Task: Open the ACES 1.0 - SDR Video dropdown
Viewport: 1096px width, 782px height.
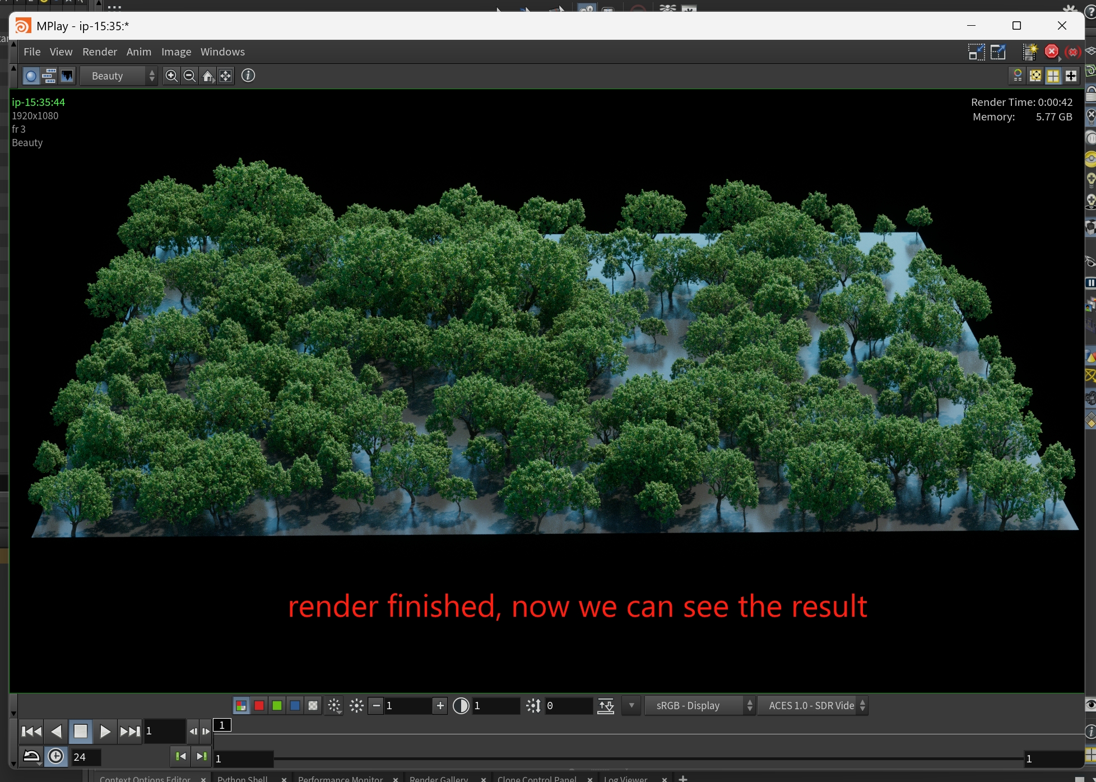Action: tap(812, 706)
